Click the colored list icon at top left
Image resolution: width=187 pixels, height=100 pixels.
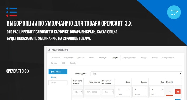(12, 12)
